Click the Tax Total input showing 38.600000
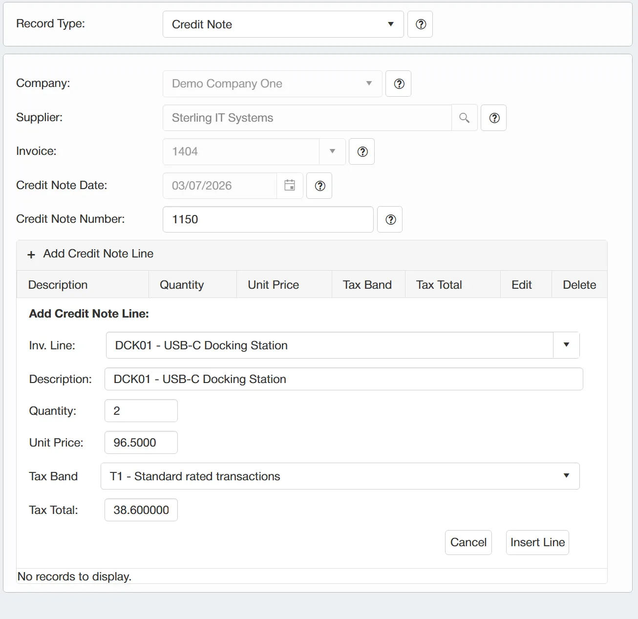 pyautogui.click(x=141, y=510)
